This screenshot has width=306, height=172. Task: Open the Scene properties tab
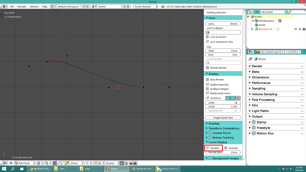click(266, 52)
